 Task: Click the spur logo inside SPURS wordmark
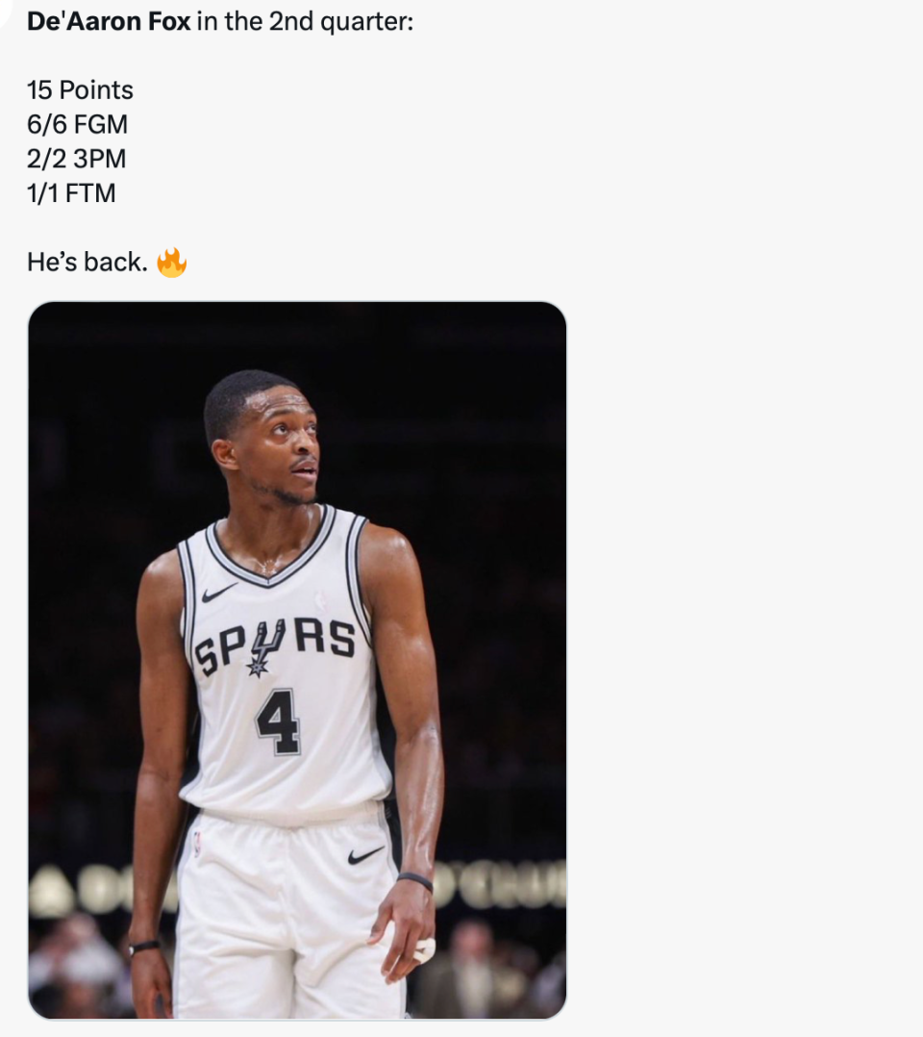point(265,648)
